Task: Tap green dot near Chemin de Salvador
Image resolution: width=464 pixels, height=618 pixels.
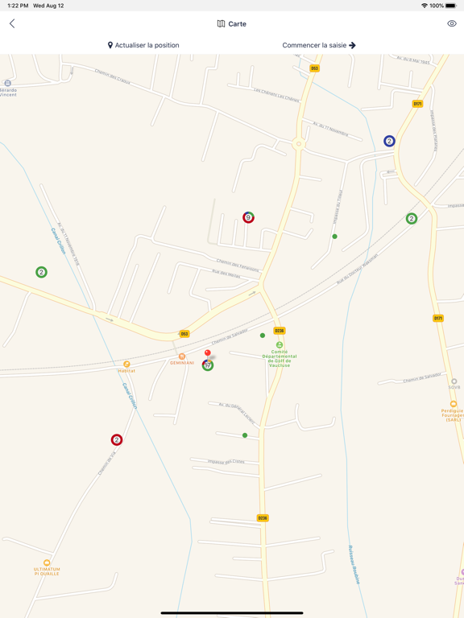Action: pos(263,336)
